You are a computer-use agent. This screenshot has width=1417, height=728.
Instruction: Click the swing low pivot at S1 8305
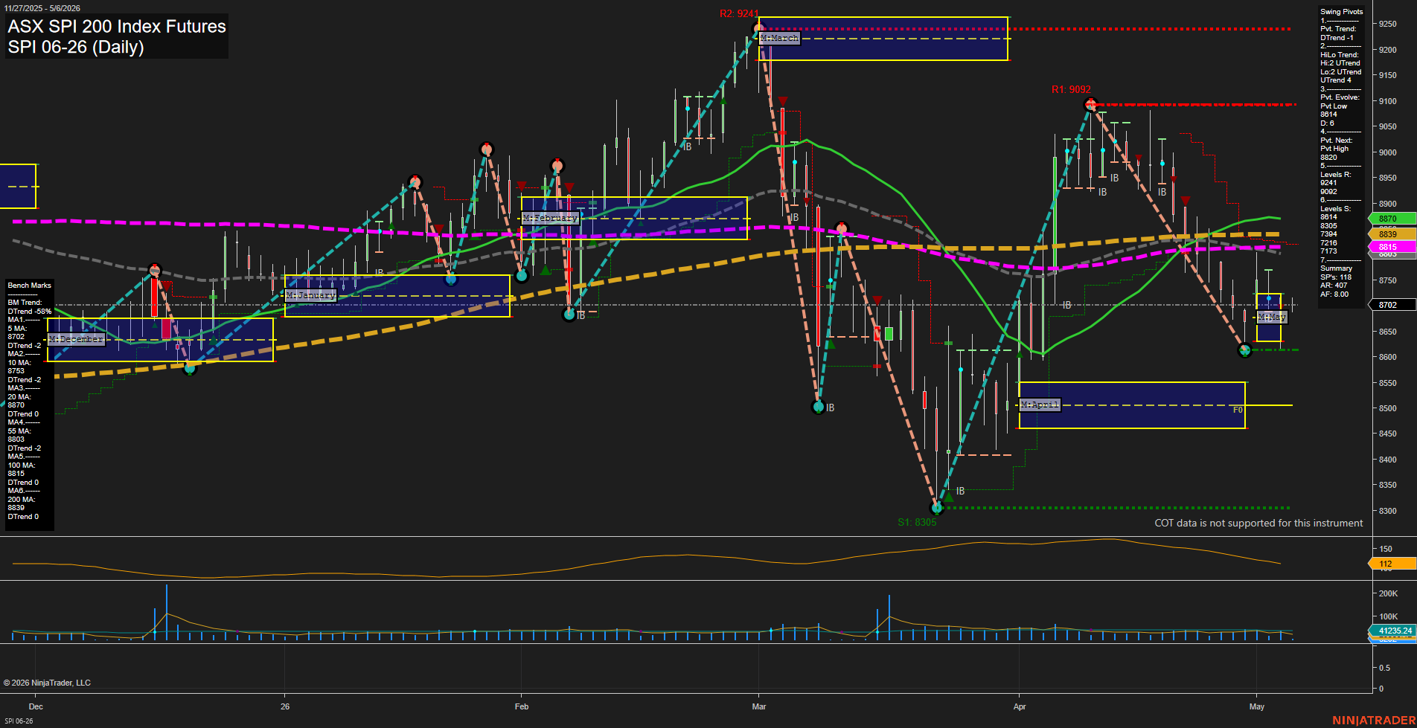coord(937,508)
